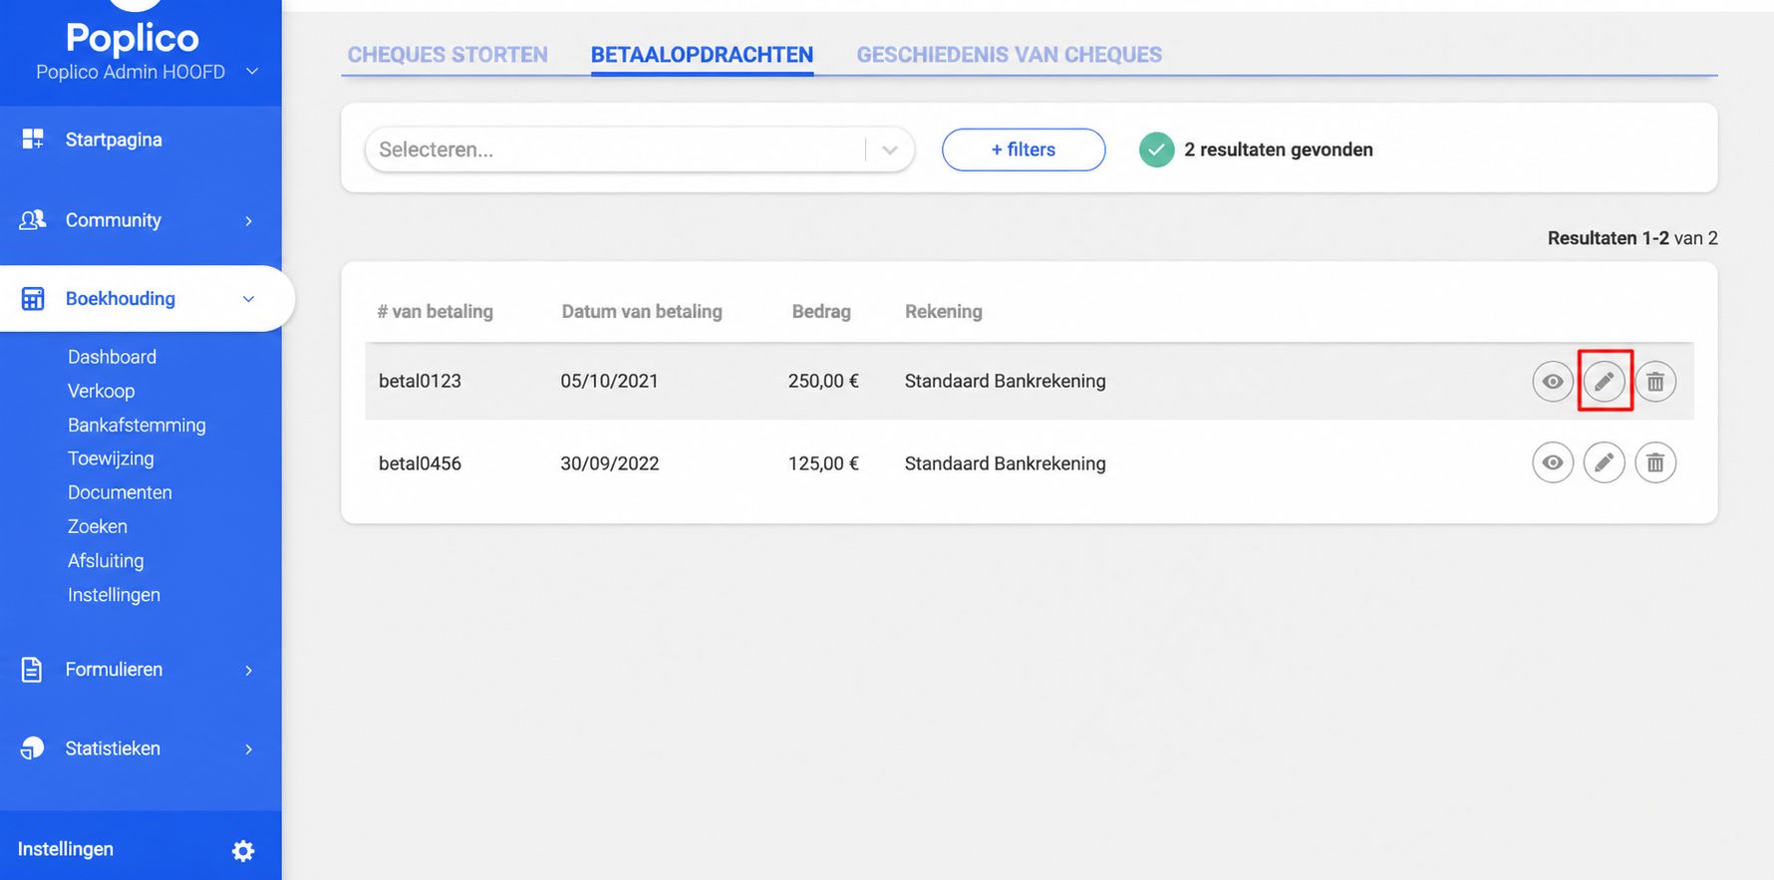The width and height of the screenshot is (1774, 880).
Task: Open Boekhouding Dashboard
Action: point(112,357)
